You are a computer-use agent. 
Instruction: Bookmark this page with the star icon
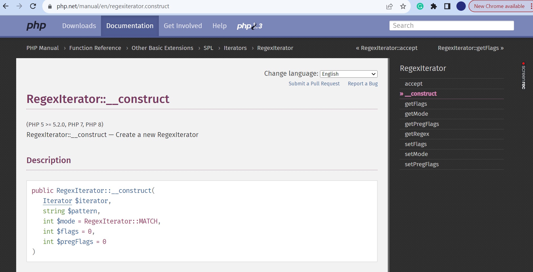pyautogui.click(x=403, y=6)
